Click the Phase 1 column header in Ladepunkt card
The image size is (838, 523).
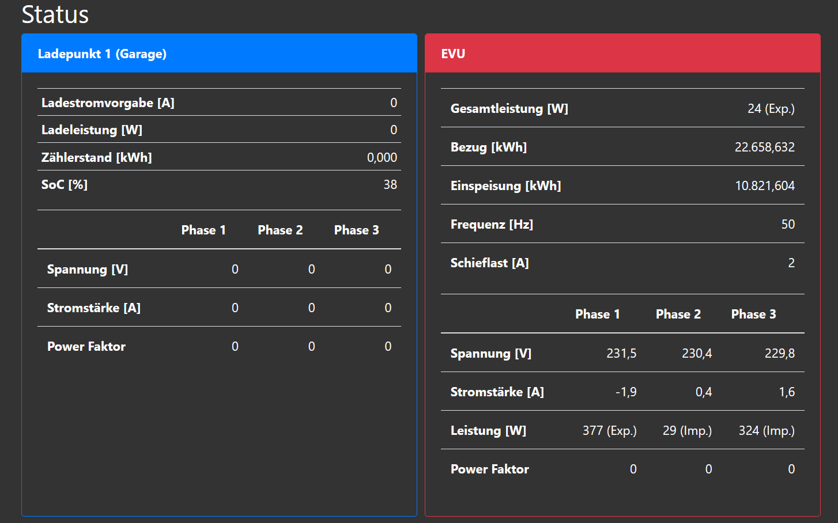click(x=203, y=230)
